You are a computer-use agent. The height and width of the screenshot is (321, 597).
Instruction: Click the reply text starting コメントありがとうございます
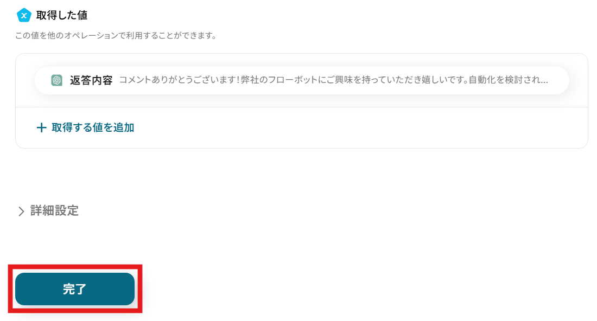click(x=333, y=80)
